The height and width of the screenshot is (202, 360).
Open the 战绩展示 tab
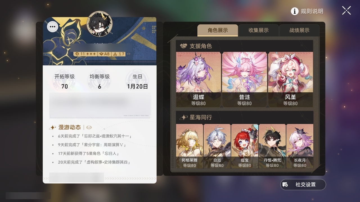click(x=299, y=30)
